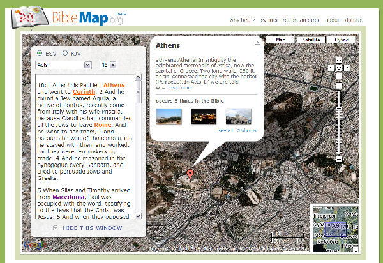383x263 pixels.
Task: Click the Macedonia link in verse text
Action: [69, 197]
